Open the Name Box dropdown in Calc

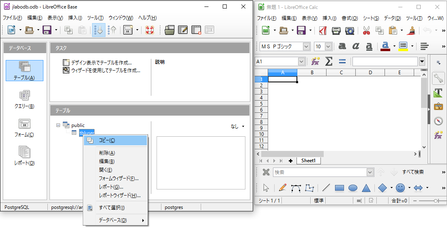click(301, 61)
